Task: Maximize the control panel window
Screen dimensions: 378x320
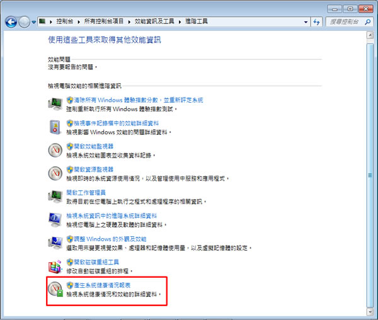Action: click(350, 9)
